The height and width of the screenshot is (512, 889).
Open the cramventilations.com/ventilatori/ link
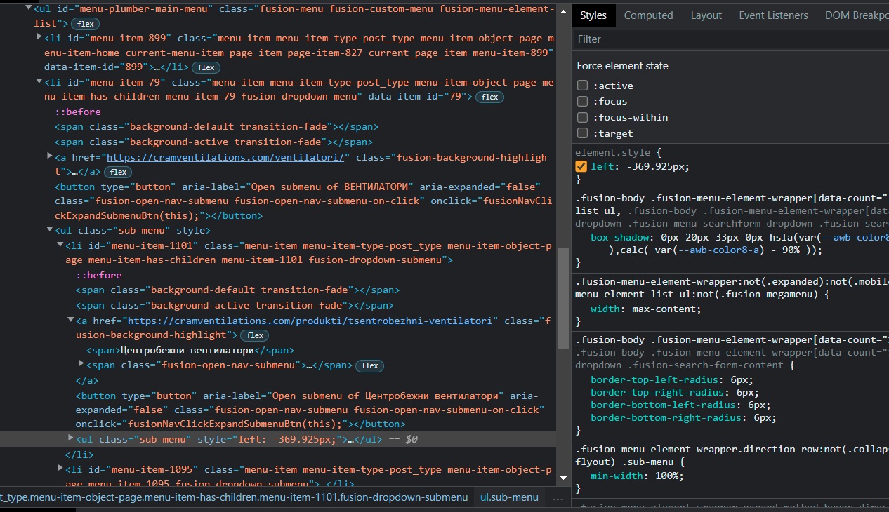click(x=225, y=157)
